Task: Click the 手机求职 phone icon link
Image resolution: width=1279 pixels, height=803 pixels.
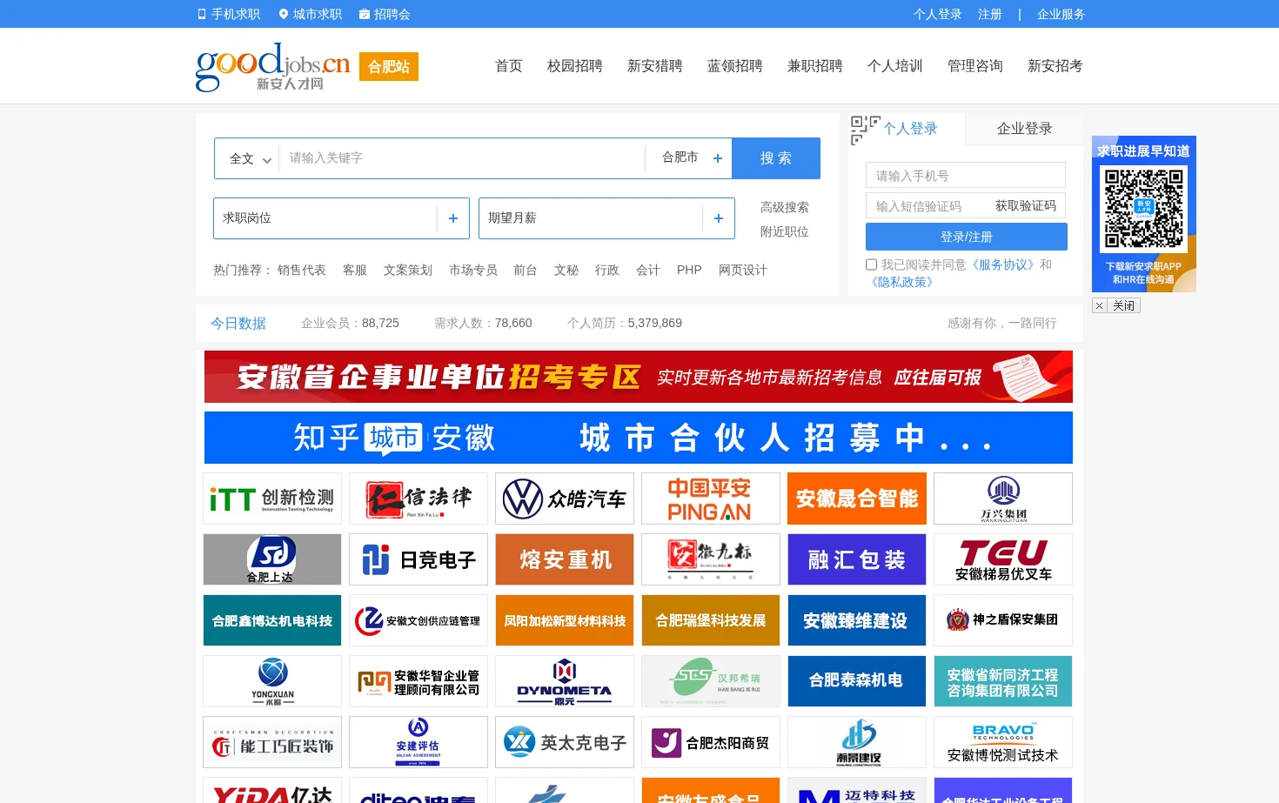Action: coord(229,14)
